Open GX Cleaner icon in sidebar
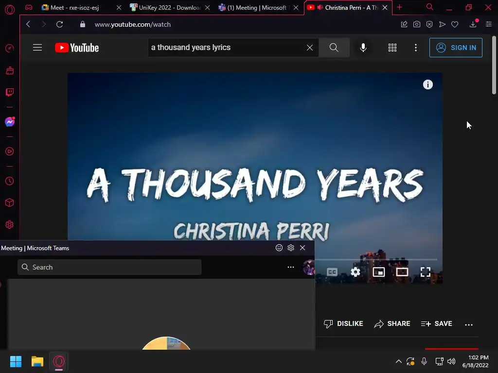The width and height of the screenshot is (498, 373). [x=10, y=70]
